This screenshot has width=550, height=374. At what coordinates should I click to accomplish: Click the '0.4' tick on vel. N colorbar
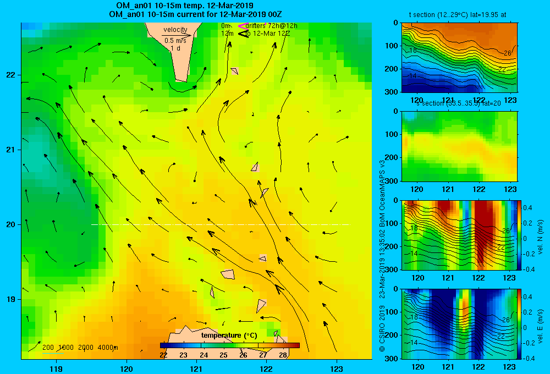(x=527, y=208)
